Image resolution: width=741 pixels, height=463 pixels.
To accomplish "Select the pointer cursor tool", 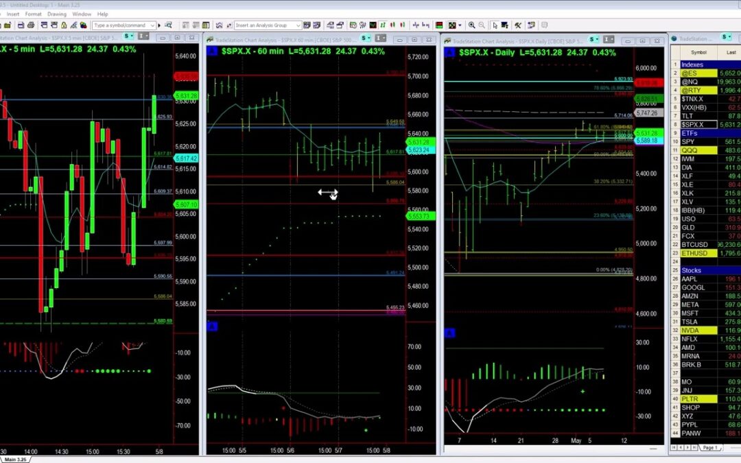I will click(x=494, y=25).
